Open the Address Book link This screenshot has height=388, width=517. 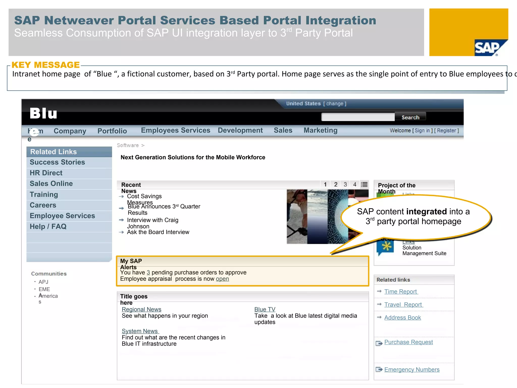click(403, 317)
